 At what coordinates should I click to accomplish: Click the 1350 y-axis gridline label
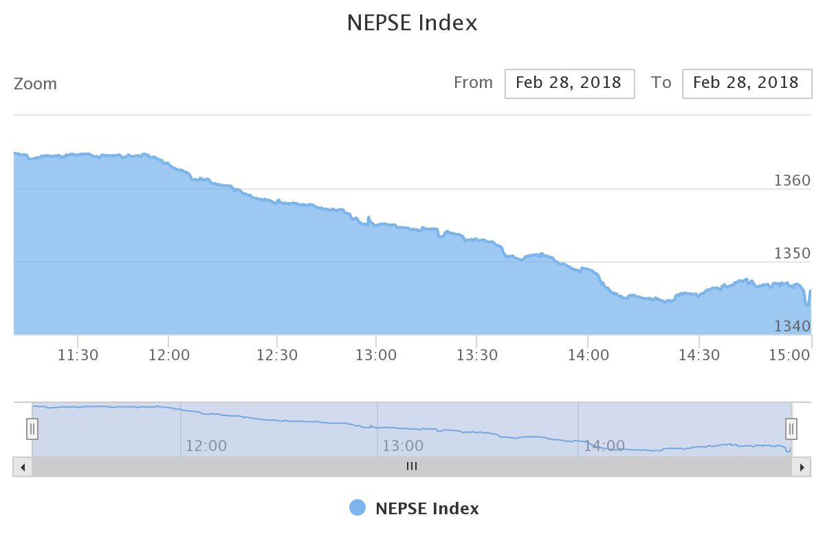(793, 253)
